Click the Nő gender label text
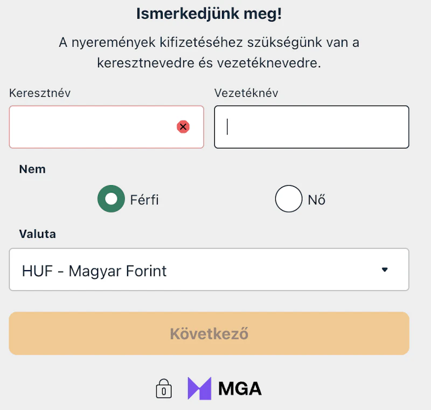 (x=317, y=200)
